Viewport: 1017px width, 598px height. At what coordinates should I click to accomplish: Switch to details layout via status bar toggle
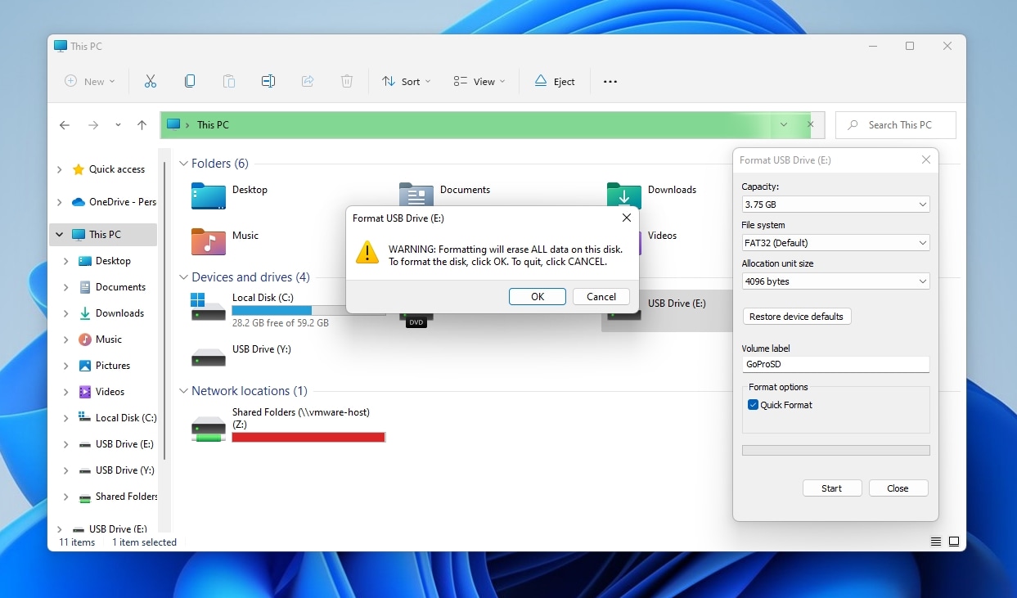coord(935,542)
